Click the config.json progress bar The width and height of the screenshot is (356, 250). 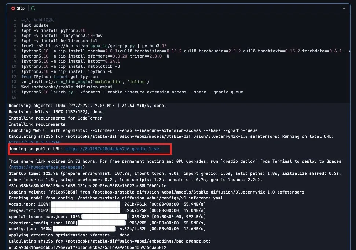(x=84, y=229)
